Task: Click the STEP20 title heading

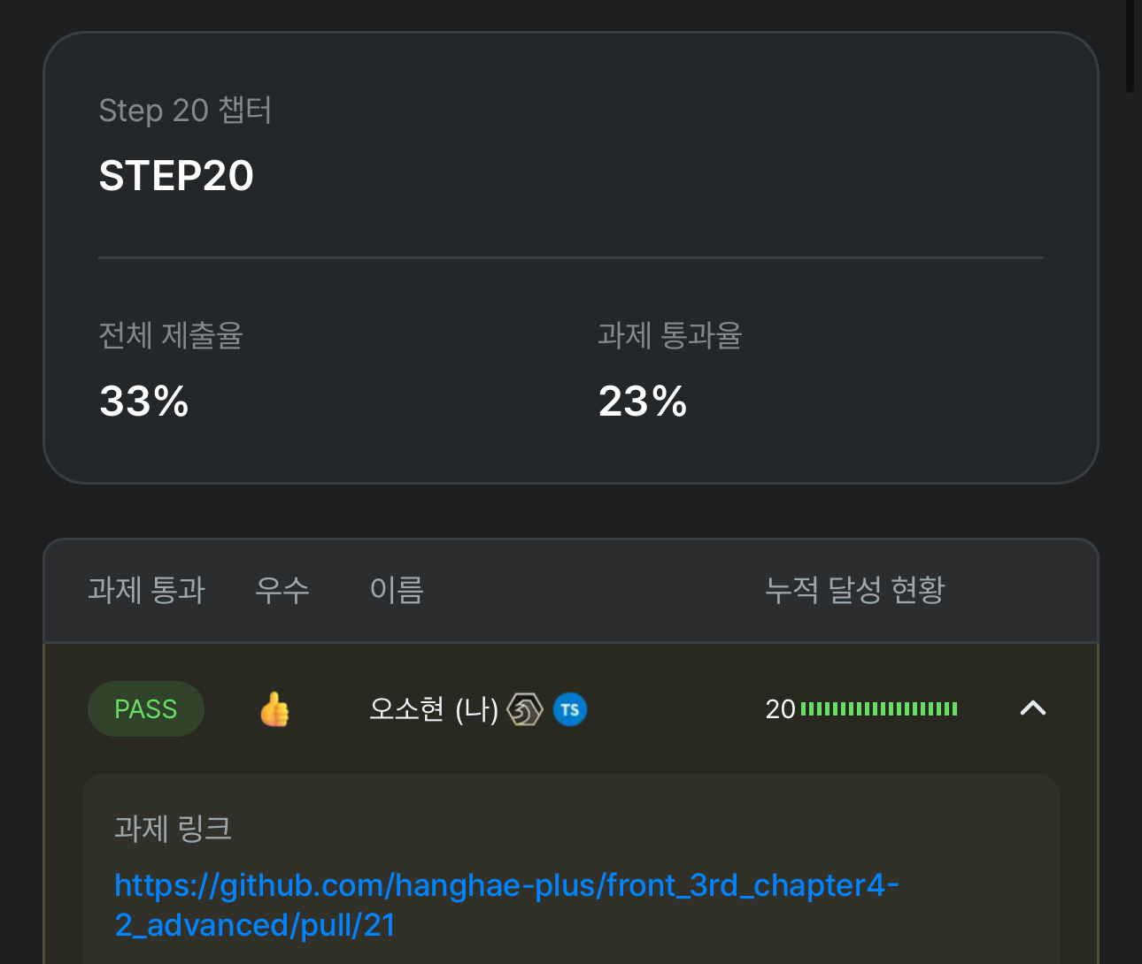Action: tap(176, 176)
